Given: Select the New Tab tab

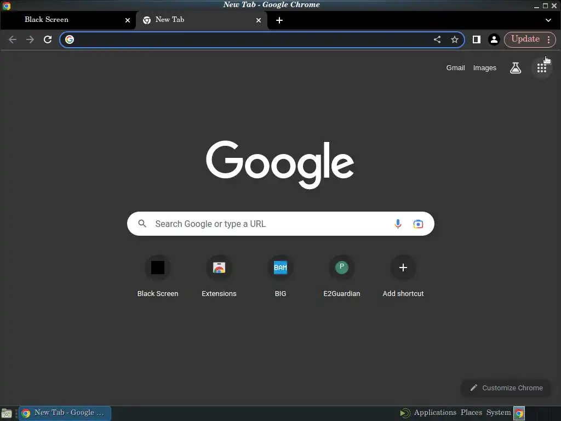Looking at the screenshot, I should click(202, 20).
